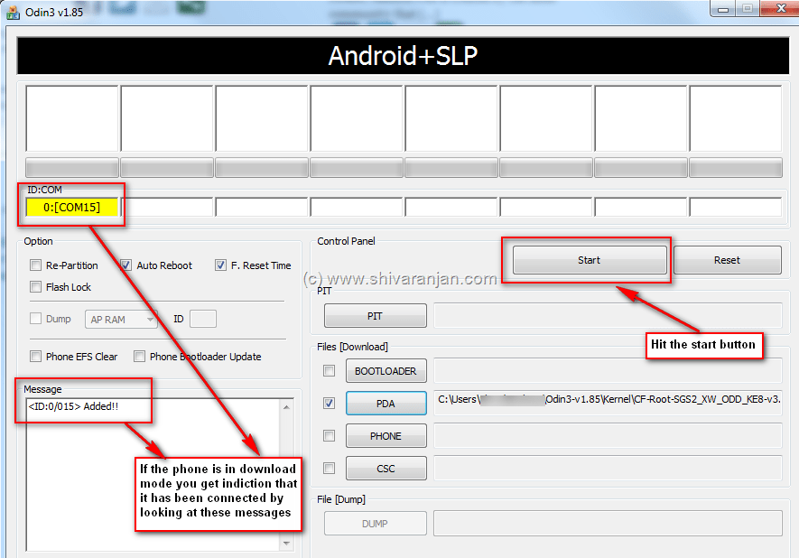Click the Android+SLP banner text
Image resolution: width=799 pixels, height=558 pixels.
[x=403, y=56]
